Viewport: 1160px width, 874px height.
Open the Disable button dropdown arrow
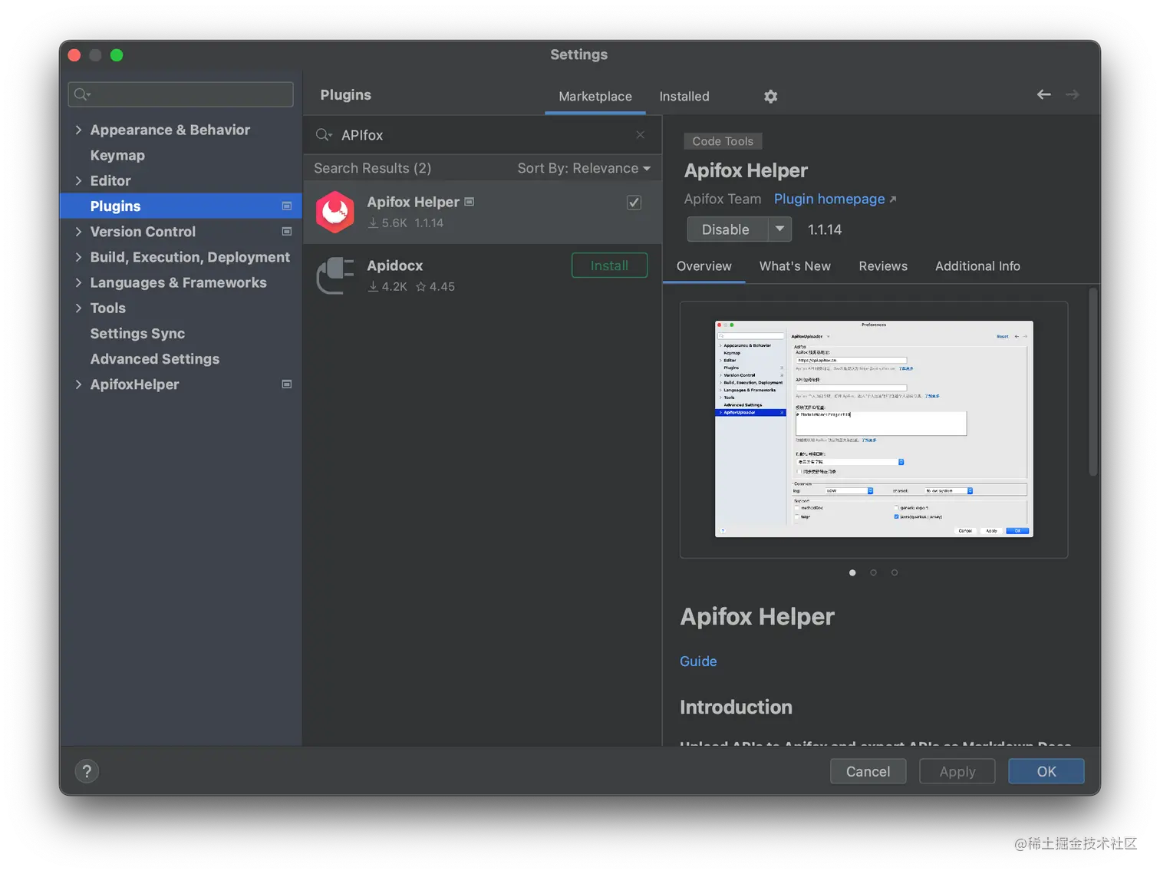pos(779,229)
